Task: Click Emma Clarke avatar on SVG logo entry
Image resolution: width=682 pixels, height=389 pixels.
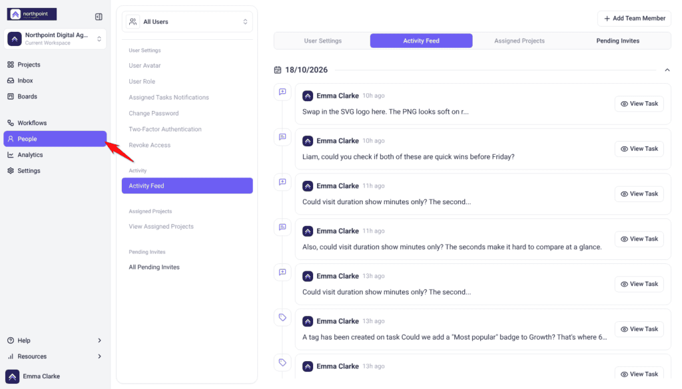Action: tap(308, 96)
